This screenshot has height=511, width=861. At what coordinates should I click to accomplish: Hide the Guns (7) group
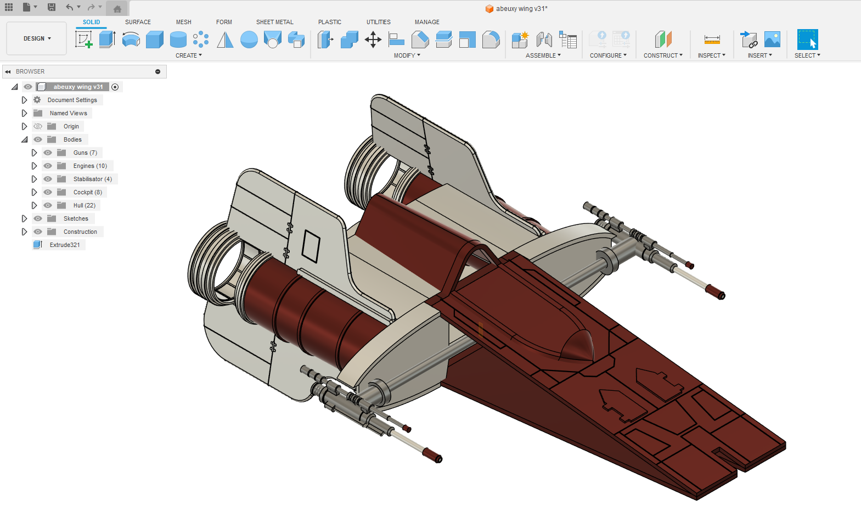tap(48, 153)
